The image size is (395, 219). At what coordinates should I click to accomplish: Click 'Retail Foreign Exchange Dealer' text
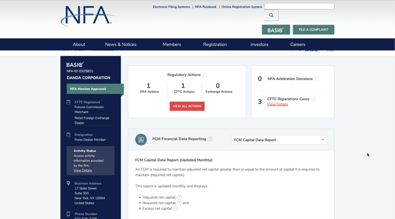(x=92, y=120)
